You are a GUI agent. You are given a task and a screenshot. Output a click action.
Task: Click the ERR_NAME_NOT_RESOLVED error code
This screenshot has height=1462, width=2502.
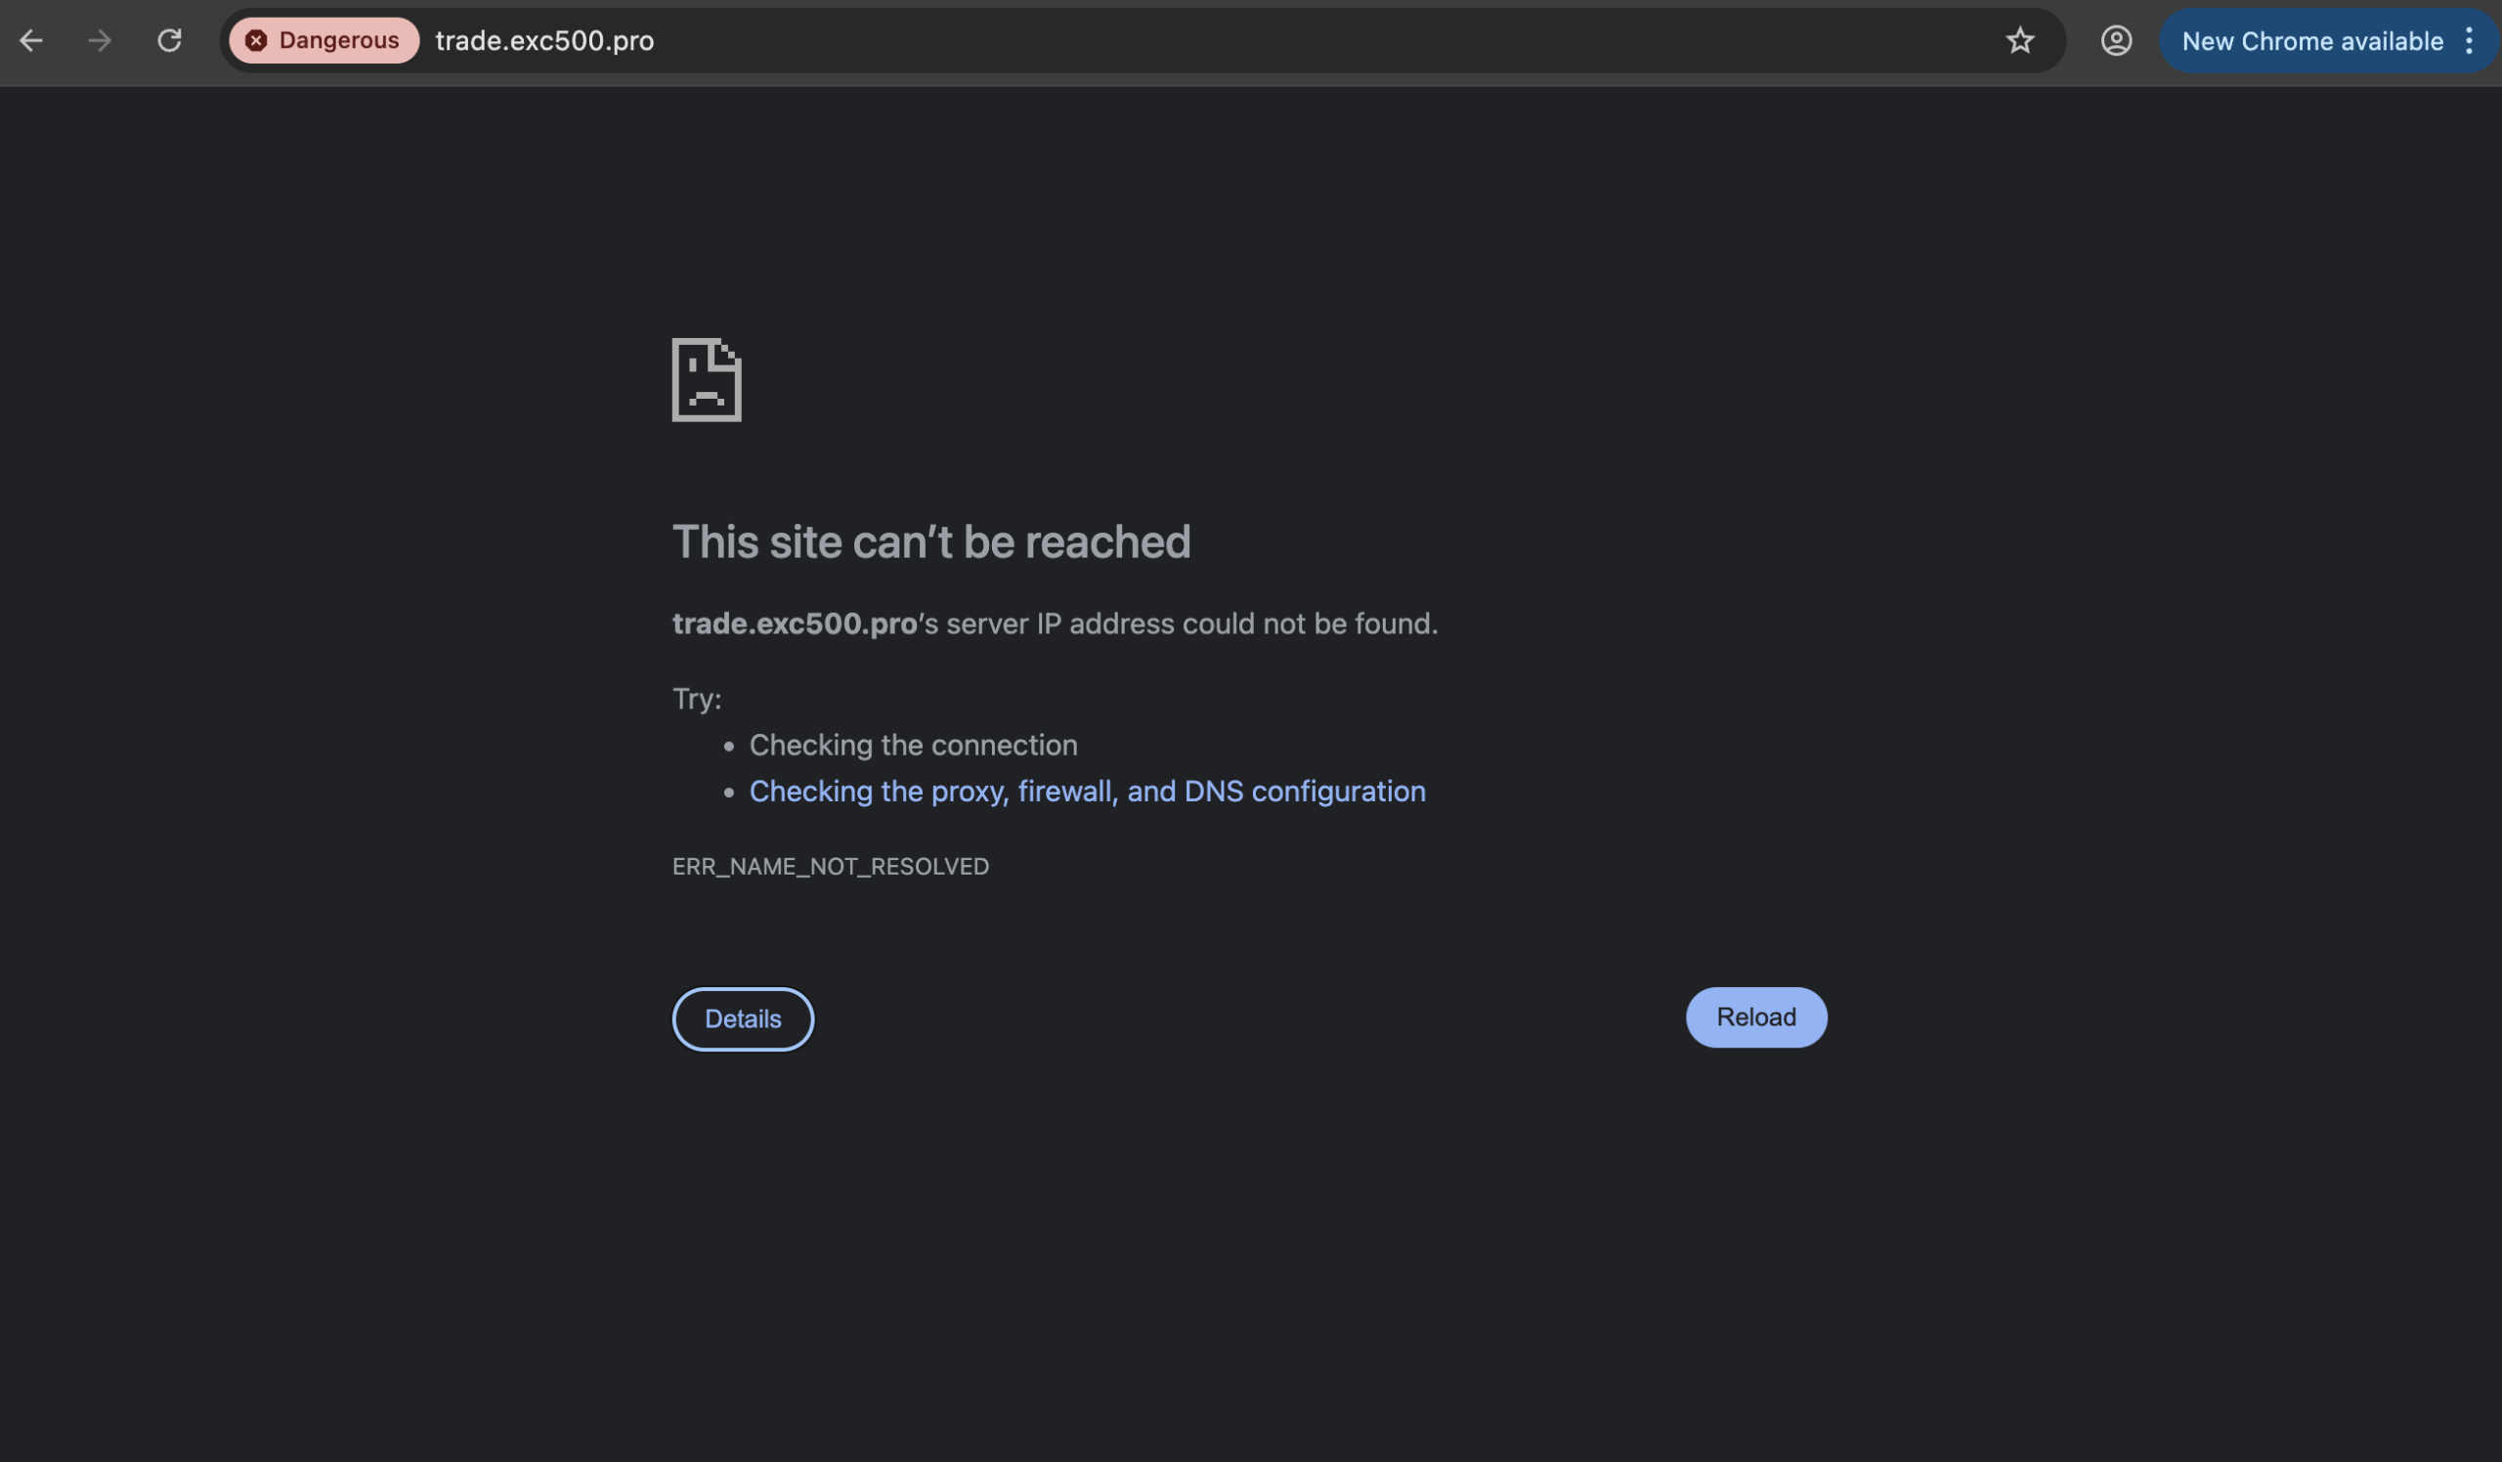point(830,867)
